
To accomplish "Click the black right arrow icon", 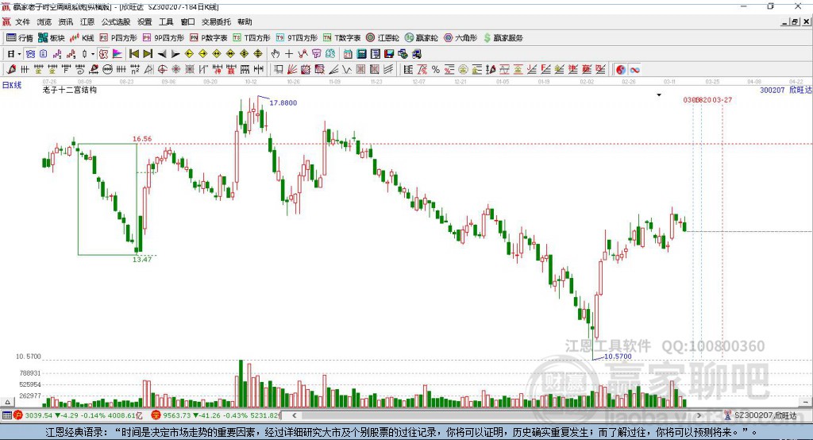I will (x=175, y=54).
